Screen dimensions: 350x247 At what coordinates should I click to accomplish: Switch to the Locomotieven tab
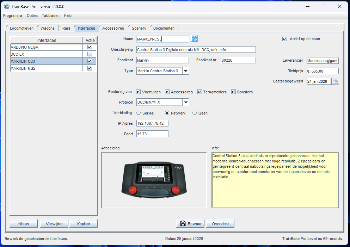point(22,28)
